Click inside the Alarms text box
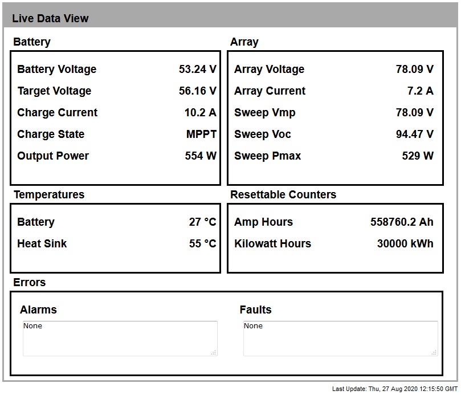Viewport: 461px width, 395px height. (120, 339)
